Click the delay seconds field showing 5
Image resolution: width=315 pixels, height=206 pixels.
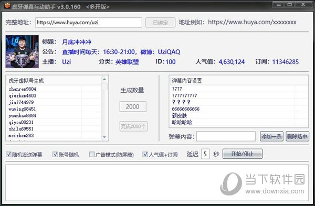[205, 154]
